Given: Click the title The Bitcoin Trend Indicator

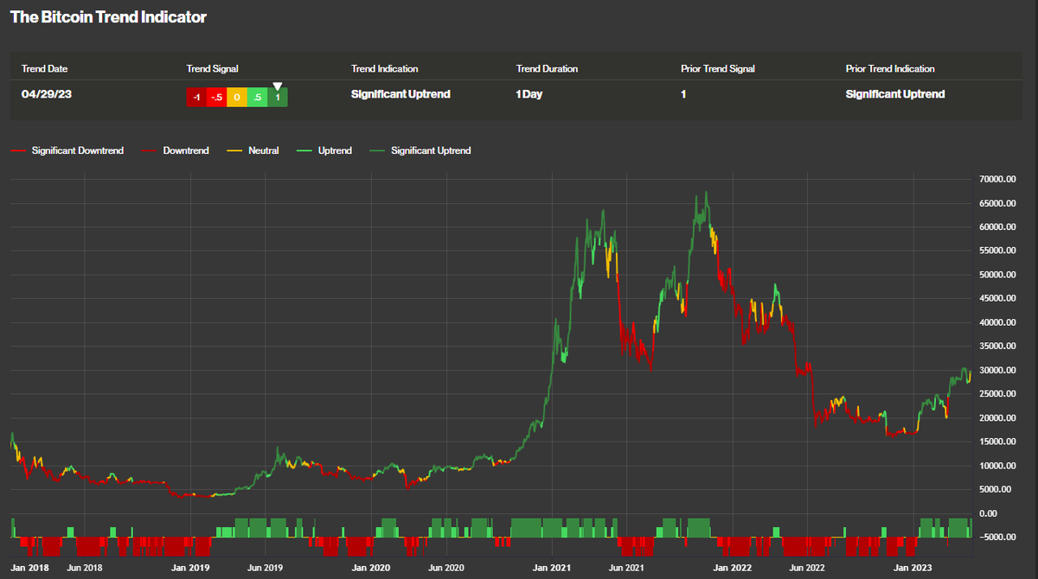Looking at the screenshot, I should coord(108,17).
